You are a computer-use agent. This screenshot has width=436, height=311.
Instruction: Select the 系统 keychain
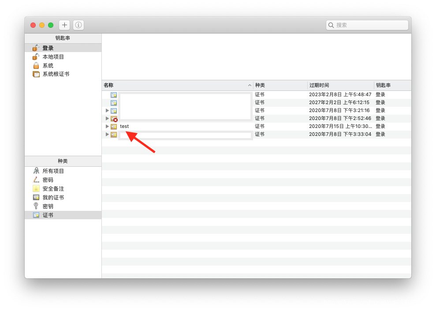[x=63, y=66]
